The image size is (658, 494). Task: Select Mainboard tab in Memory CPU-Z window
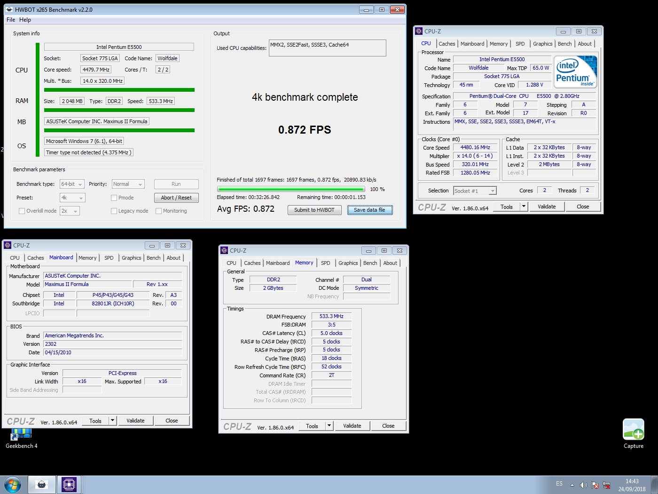(x=278, y=263)
